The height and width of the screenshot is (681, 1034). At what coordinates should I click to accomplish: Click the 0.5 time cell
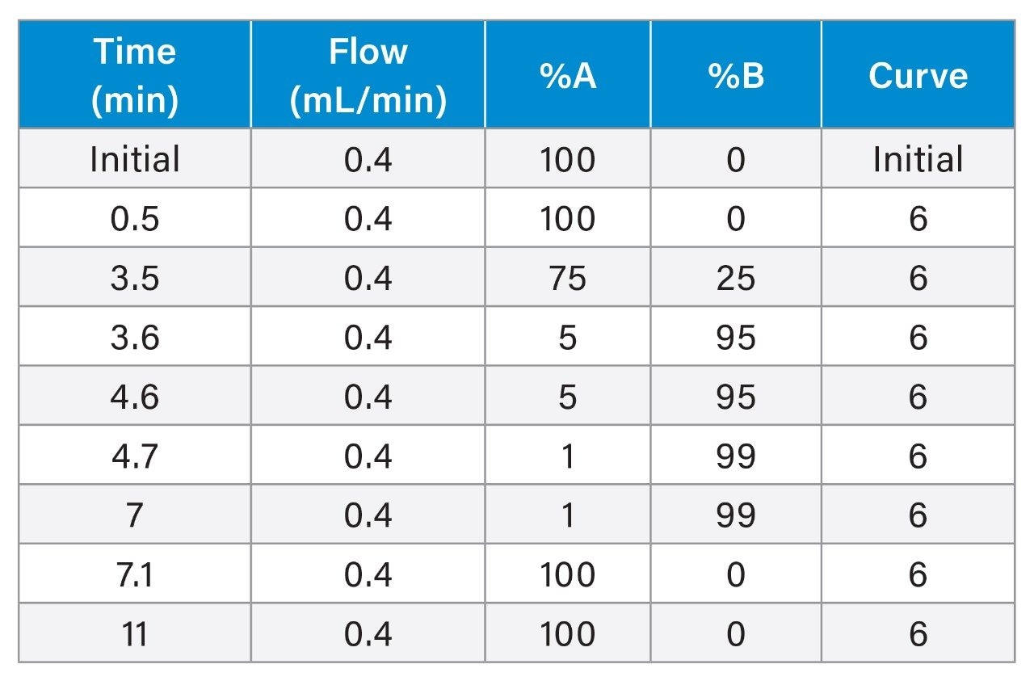[134, 219]
